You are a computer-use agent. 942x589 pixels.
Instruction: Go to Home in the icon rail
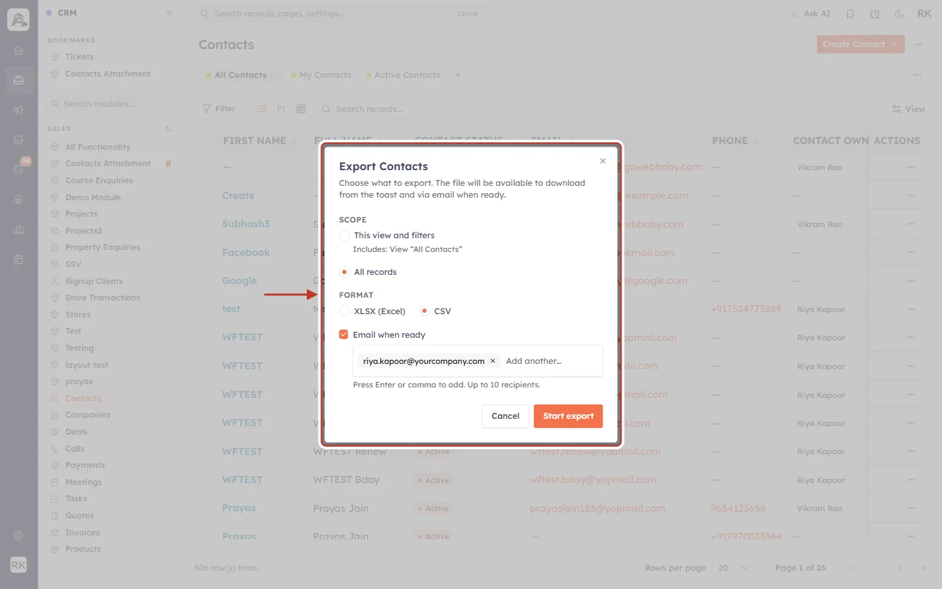(x=18, y=50)
